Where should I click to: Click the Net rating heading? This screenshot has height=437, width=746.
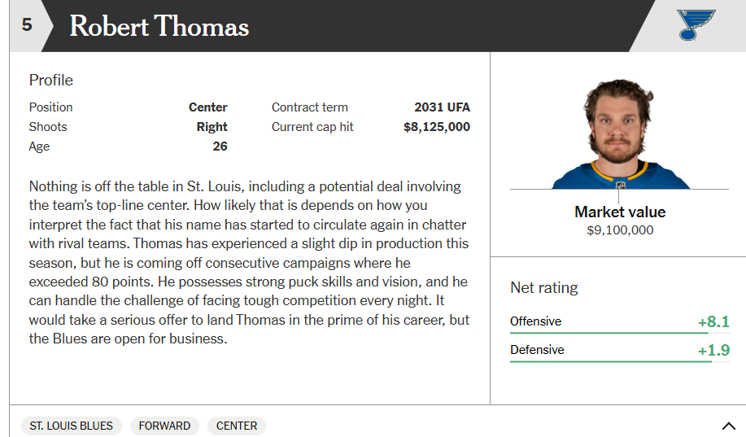[544, 287]
